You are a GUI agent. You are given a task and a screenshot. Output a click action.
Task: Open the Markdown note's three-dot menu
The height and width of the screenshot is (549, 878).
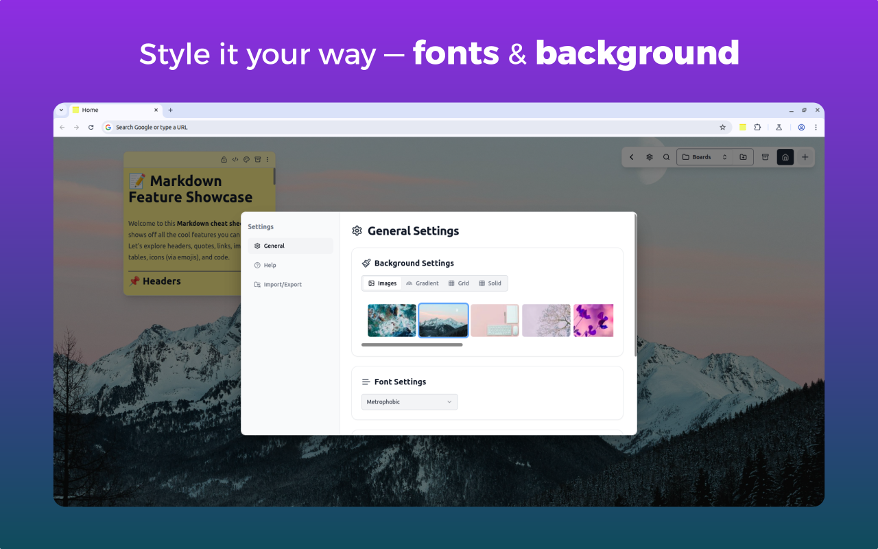(x=268, y=160)
